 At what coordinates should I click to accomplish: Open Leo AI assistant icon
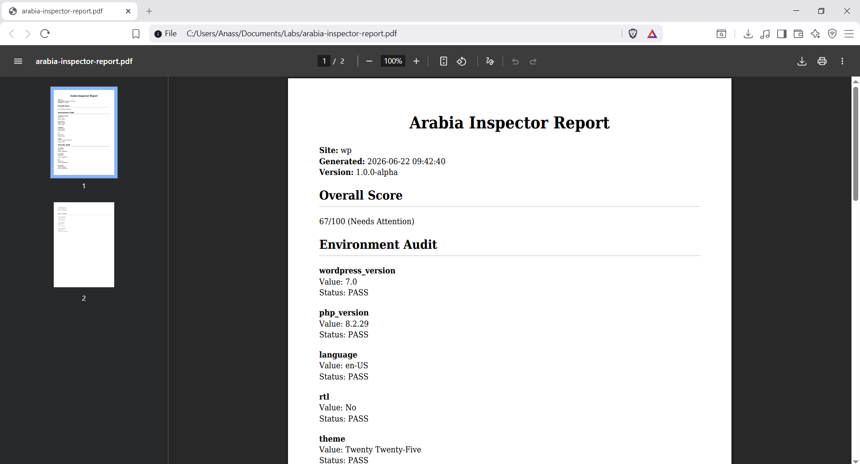(815, 34)
